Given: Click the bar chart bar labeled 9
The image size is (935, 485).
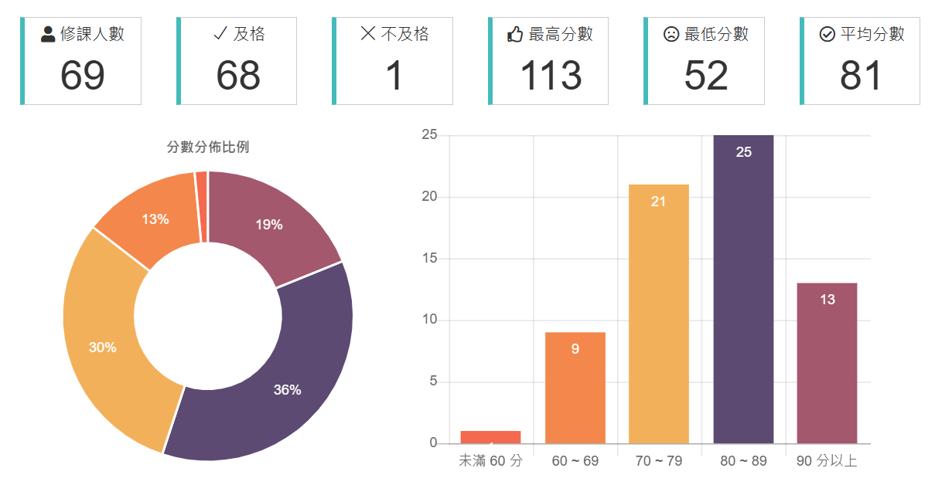Looking at the screenshot, I should [x=575, y=388].
